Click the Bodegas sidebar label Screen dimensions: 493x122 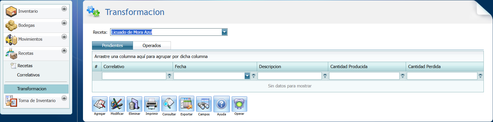tap(27, 25)
